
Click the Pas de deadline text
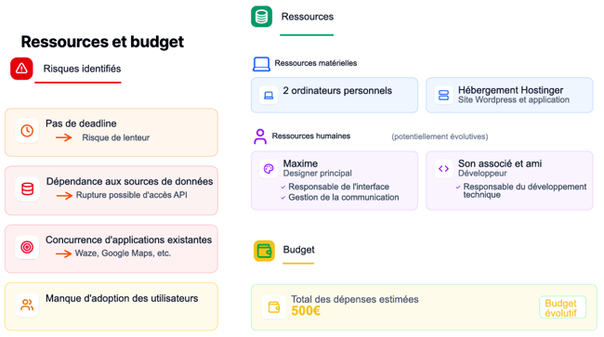(x=81, y=123)
